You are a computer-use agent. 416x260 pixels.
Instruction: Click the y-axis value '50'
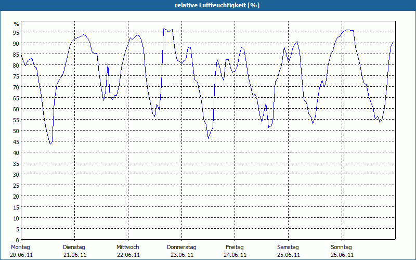pyautogui.click(x=16, y=131)
